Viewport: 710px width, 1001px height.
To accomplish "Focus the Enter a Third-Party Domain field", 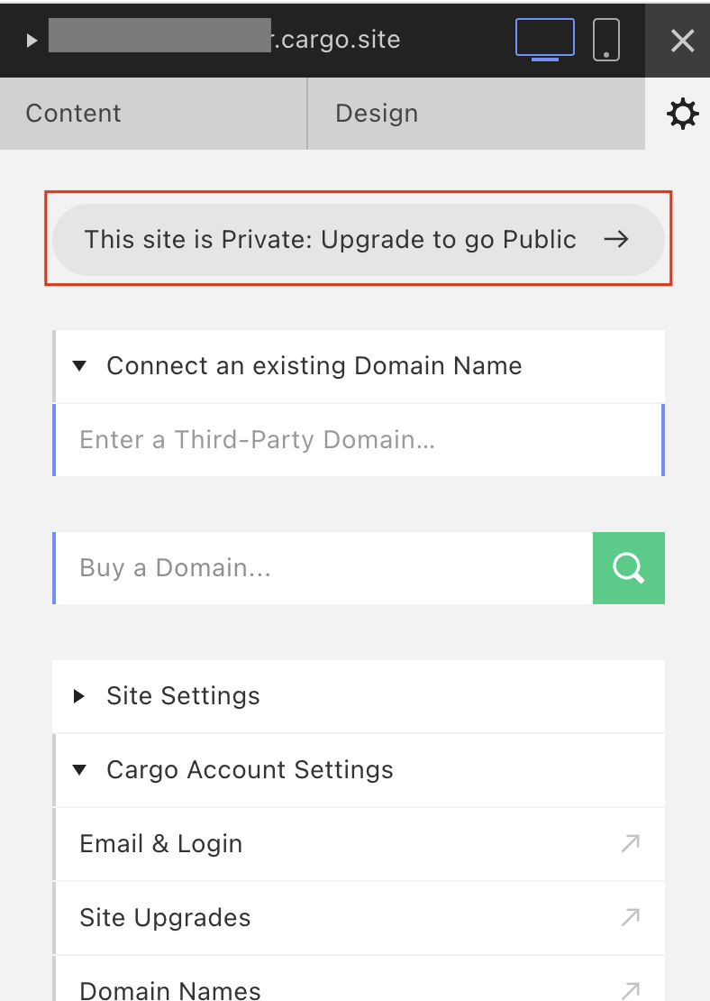I will pos(359,440).
